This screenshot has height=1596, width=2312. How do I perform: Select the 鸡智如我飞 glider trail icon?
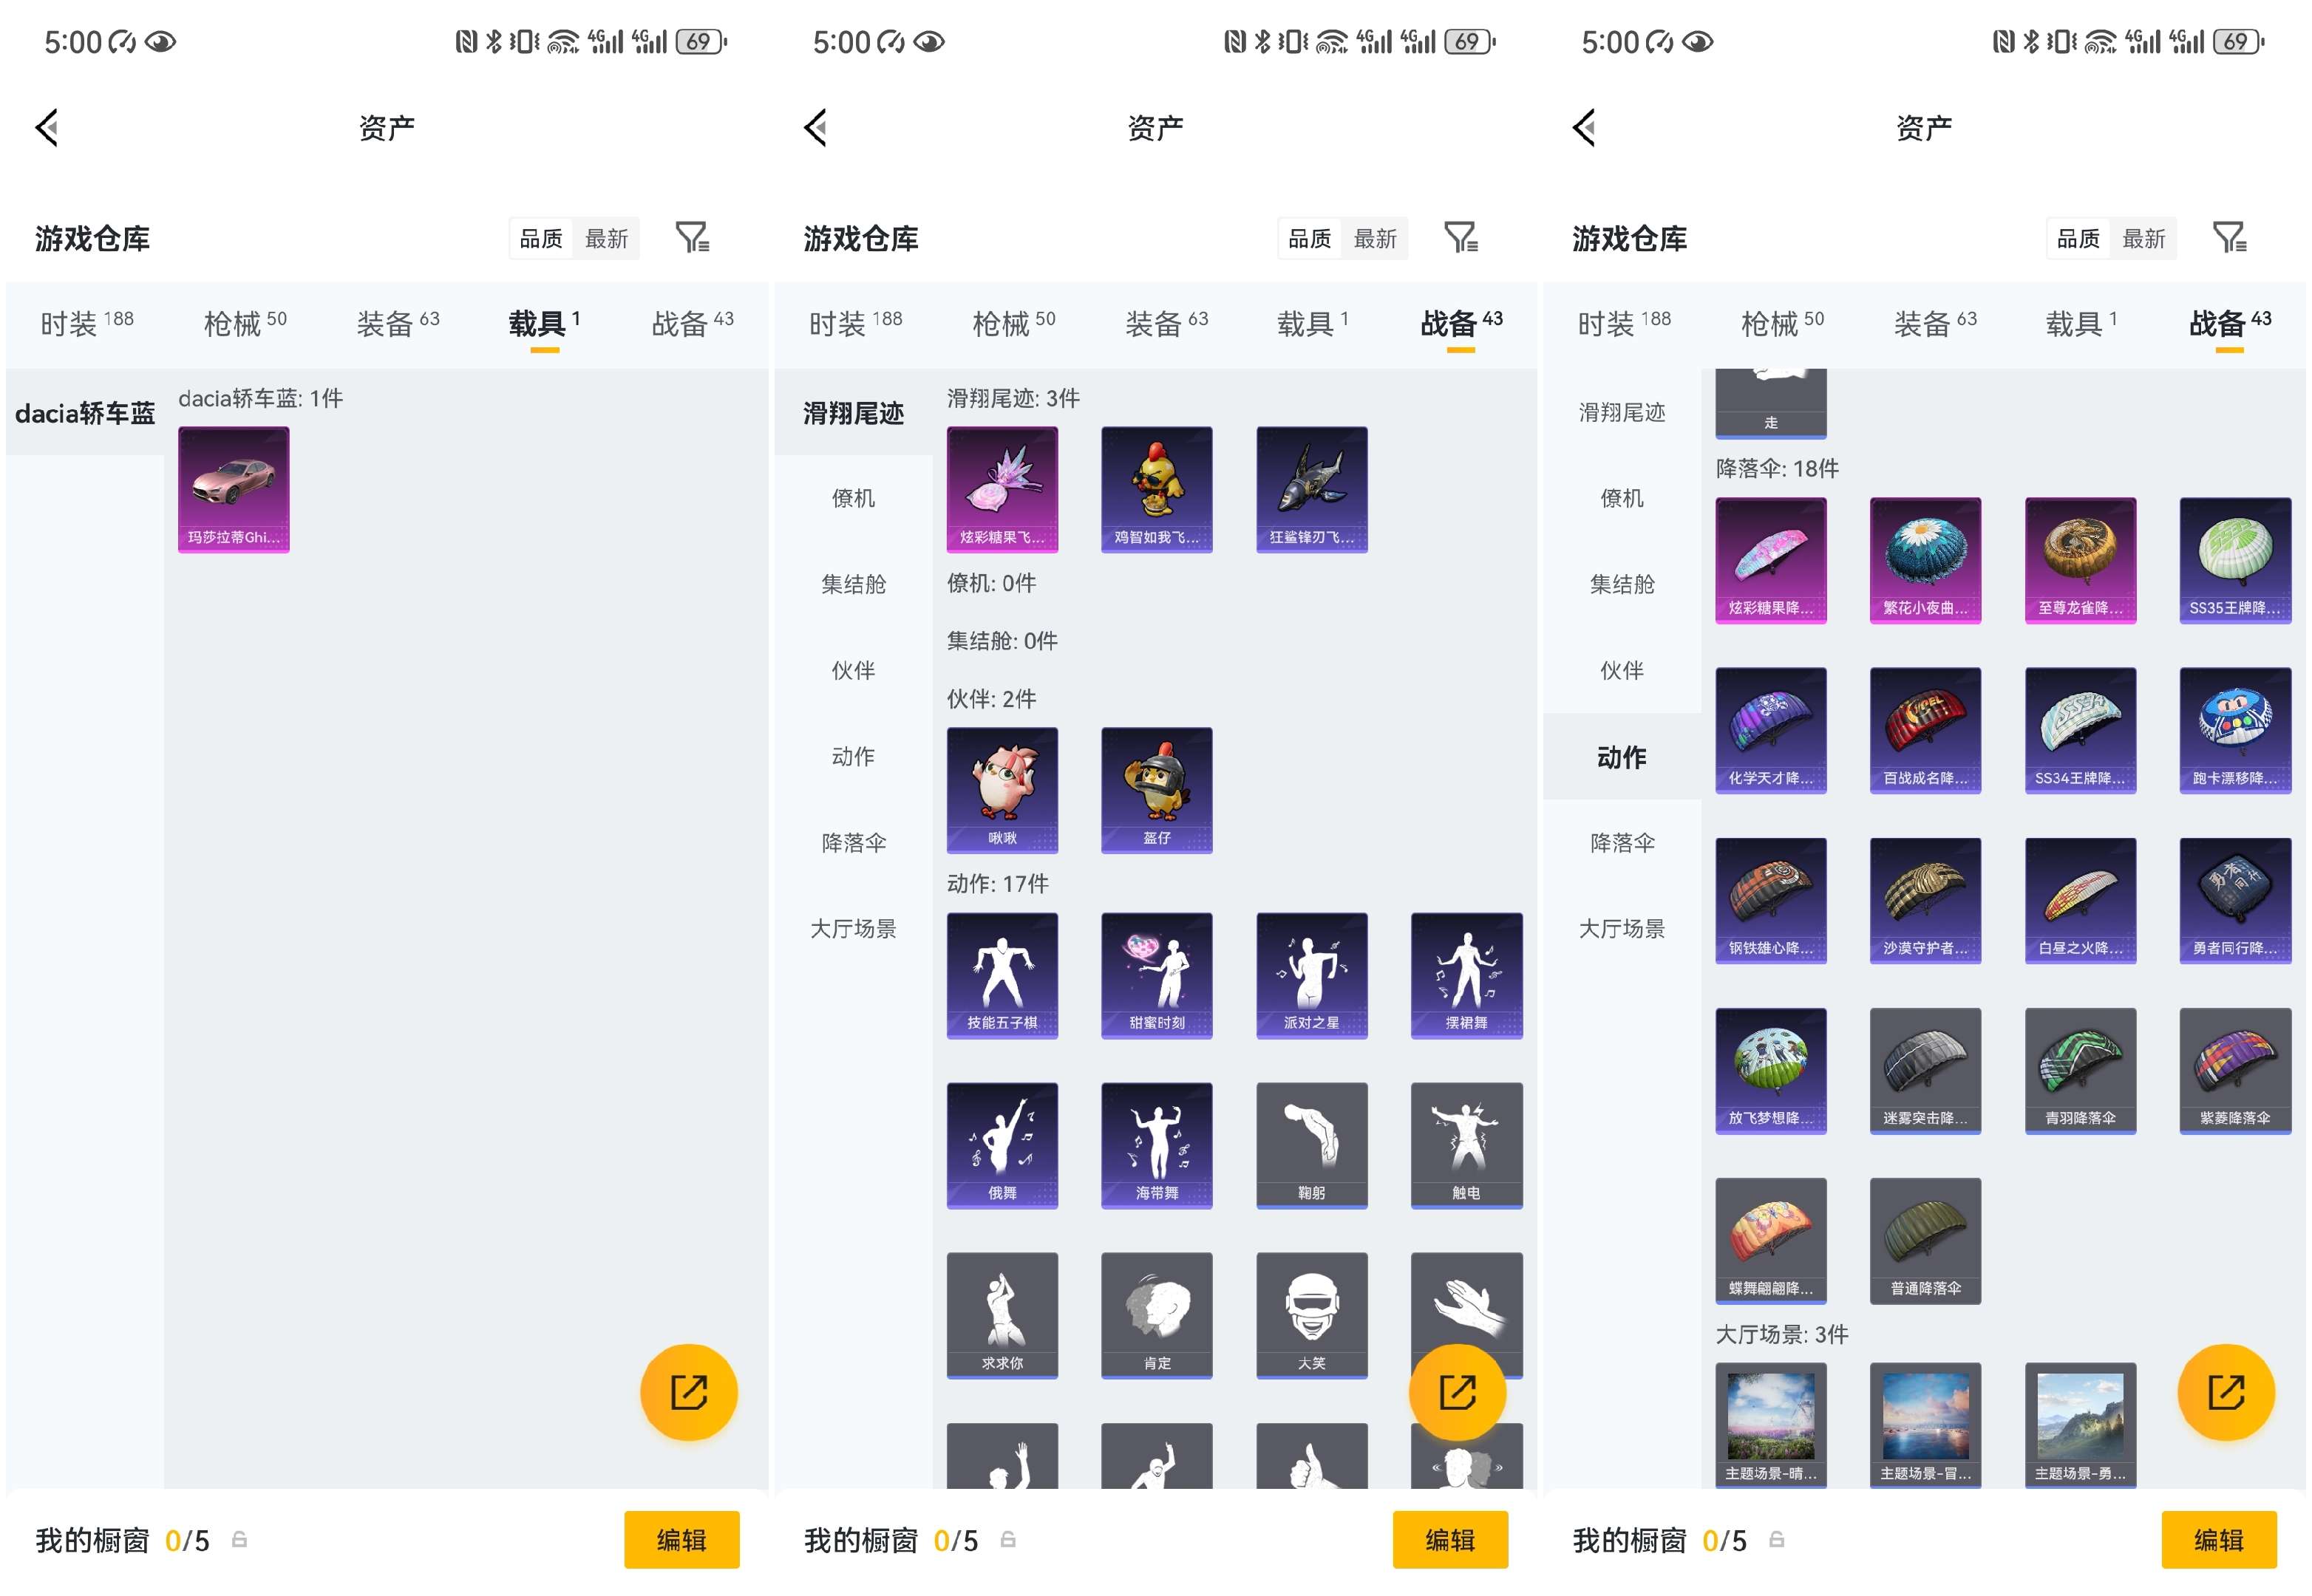pyautogui.click(x=1157, y=488)
